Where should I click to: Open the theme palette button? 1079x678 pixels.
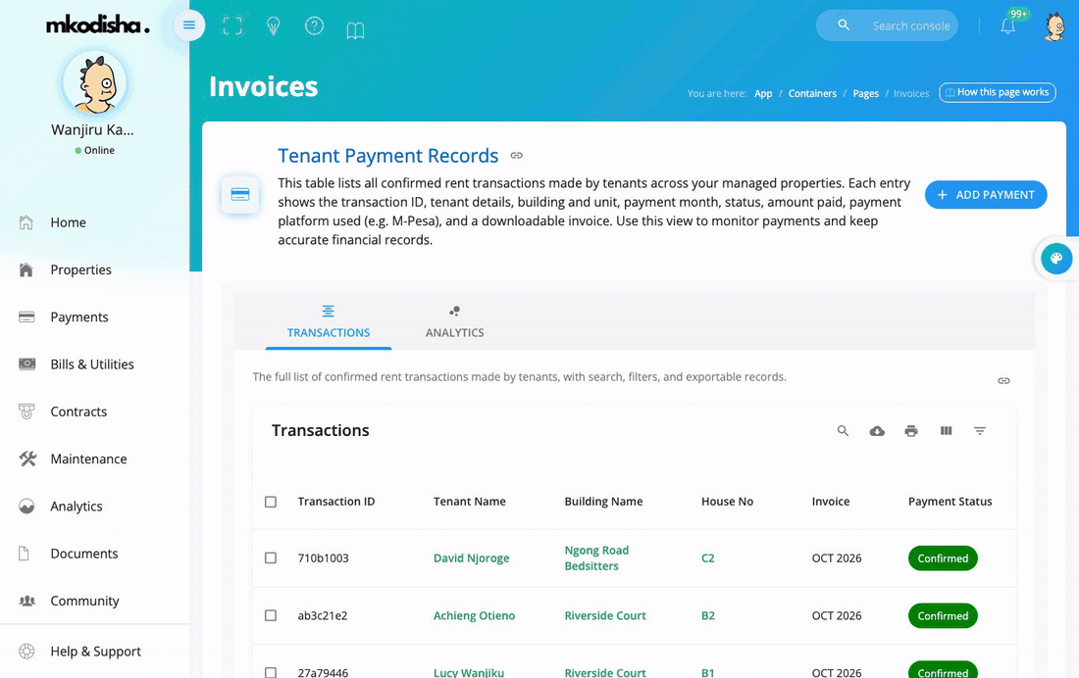click(x=1055, y=259)
